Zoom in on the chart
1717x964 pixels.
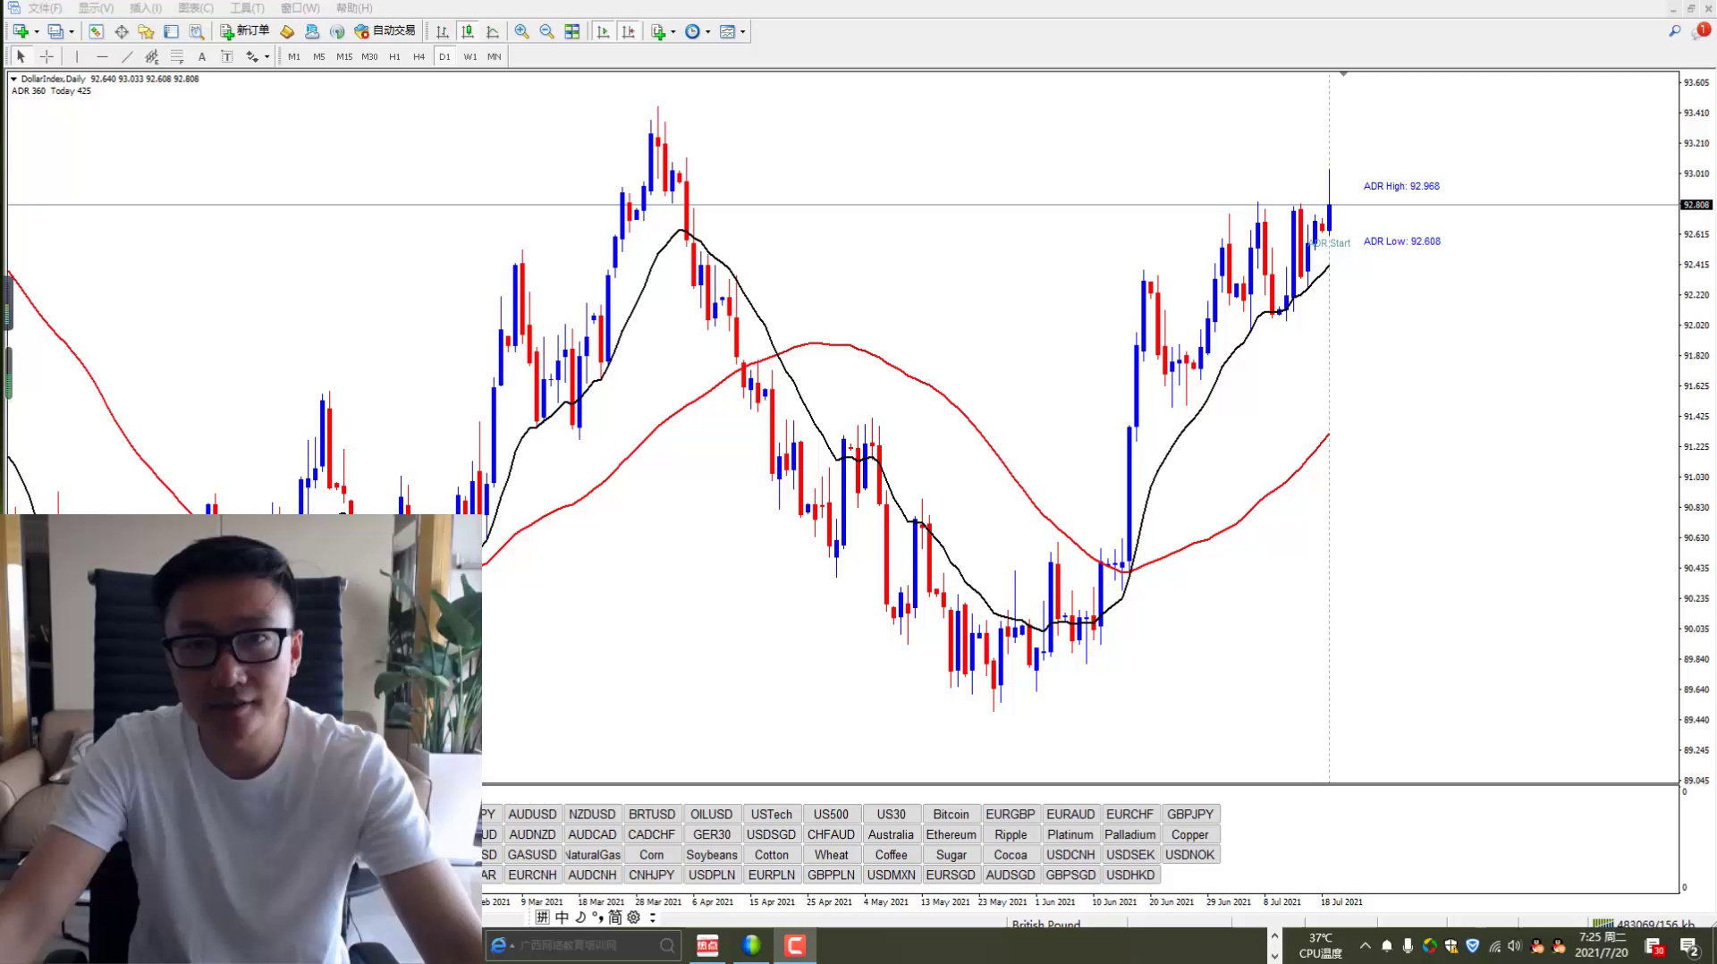point(521,31)
